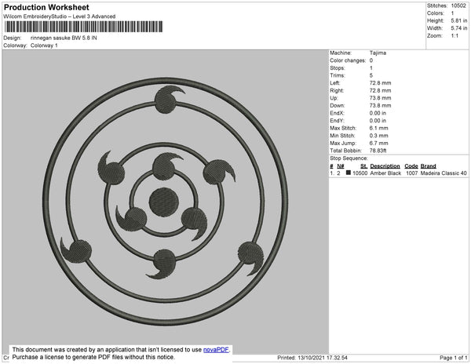Click the Zoom value 1:1
Viewport: 471px width, 364px height.
455,36
